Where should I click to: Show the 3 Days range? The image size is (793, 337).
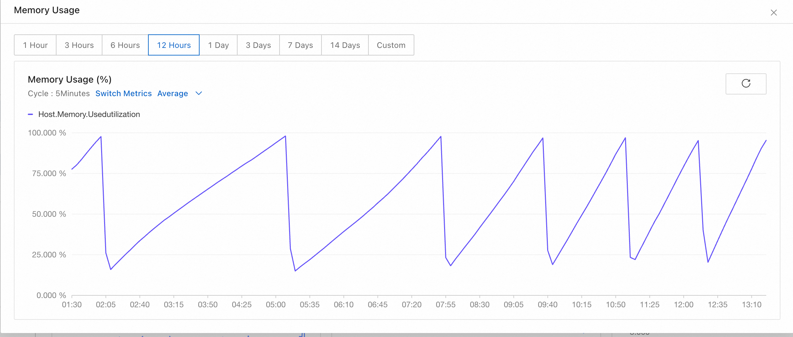[258, 45]
